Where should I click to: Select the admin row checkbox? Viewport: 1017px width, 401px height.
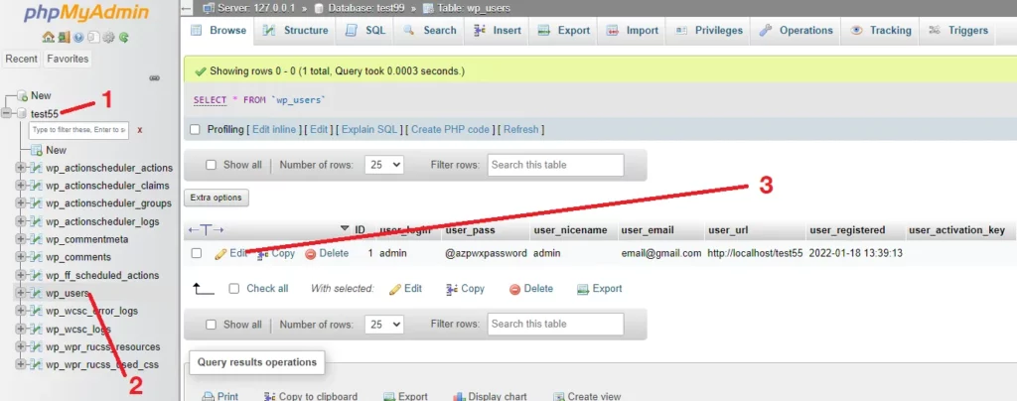click(x=197, y=253)
